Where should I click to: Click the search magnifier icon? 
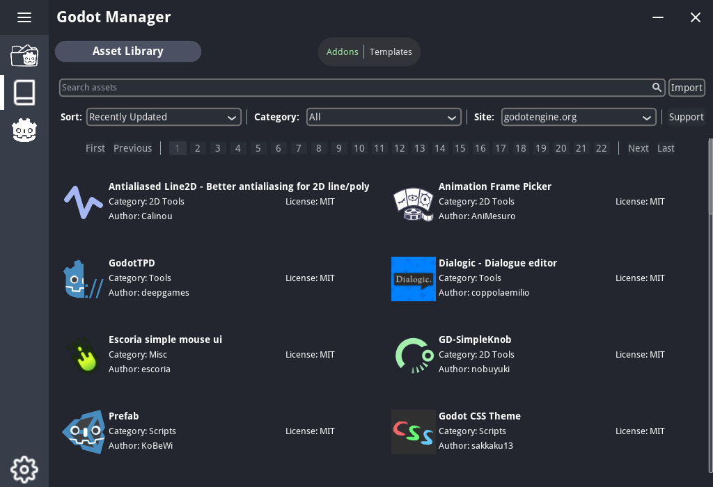coord(657,88)
